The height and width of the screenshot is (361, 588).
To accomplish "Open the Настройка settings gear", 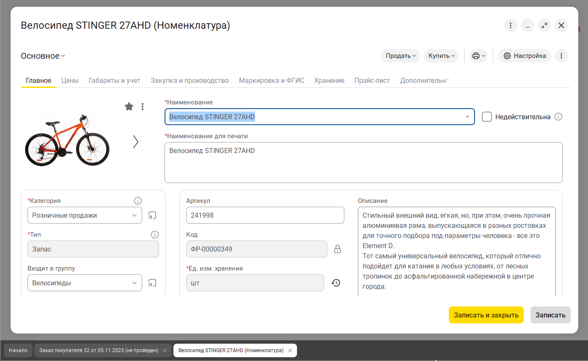I will point(524,55).
